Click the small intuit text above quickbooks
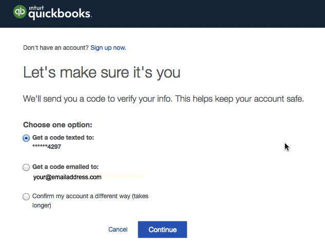The height and width of the screenshot is (247, 325). pos(36,8)
